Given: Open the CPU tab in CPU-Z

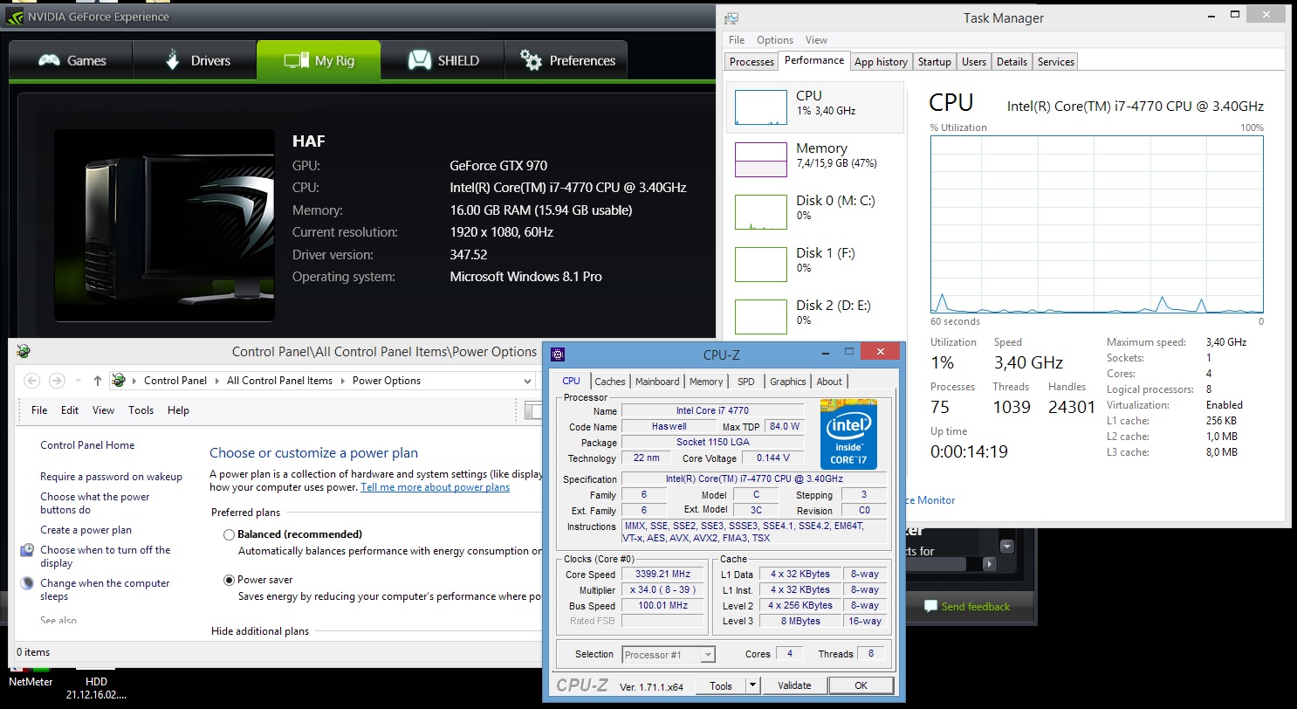Looking at the screenshot, I should (x=571, y=381).
